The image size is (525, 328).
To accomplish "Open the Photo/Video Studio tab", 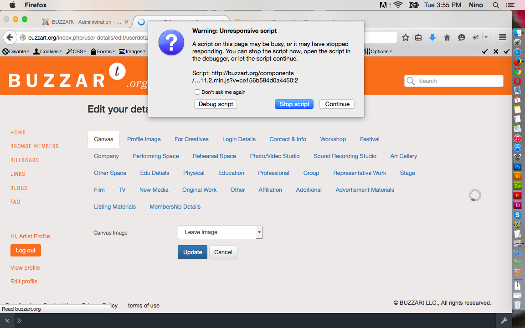I will click(275, 156).
